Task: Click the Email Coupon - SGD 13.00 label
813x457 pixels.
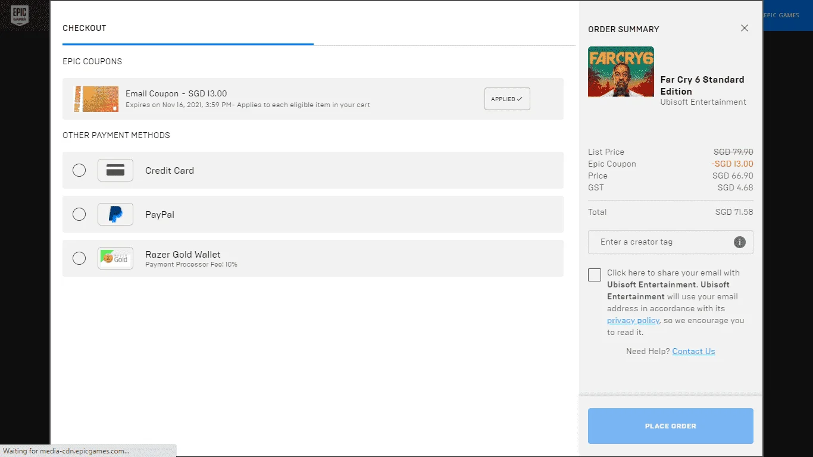Action: (176, 93)
